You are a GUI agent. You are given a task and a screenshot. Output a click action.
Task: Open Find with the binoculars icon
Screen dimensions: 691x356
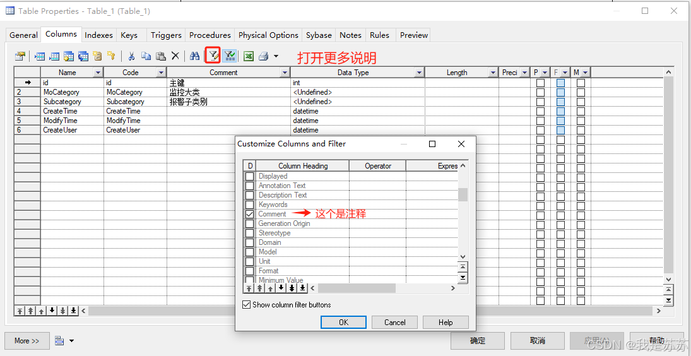click(x=195, y=56)
